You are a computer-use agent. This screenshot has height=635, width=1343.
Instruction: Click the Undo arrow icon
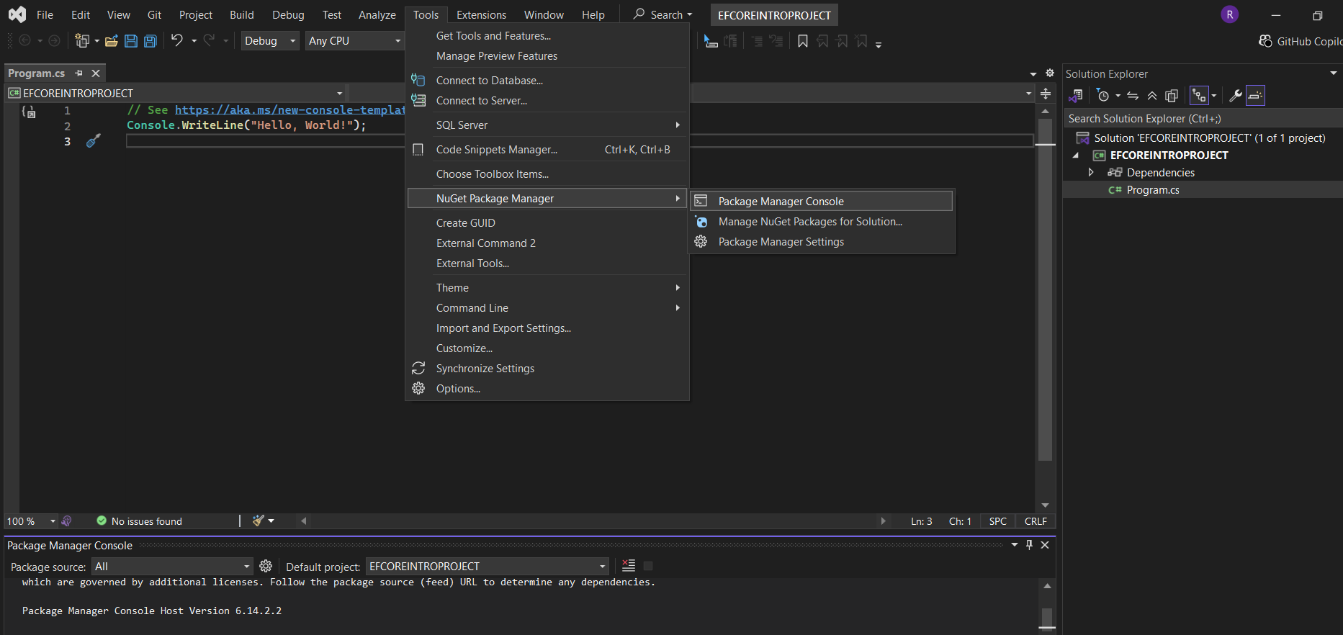[x=176, y=40]
